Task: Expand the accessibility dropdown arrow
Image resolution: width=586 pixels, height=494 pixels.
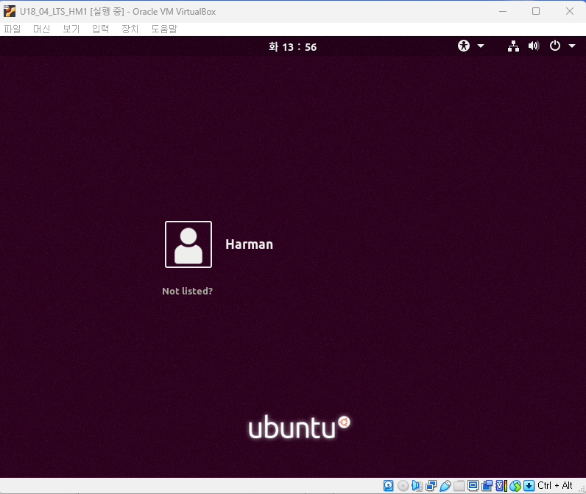Action: click(481, 46)
